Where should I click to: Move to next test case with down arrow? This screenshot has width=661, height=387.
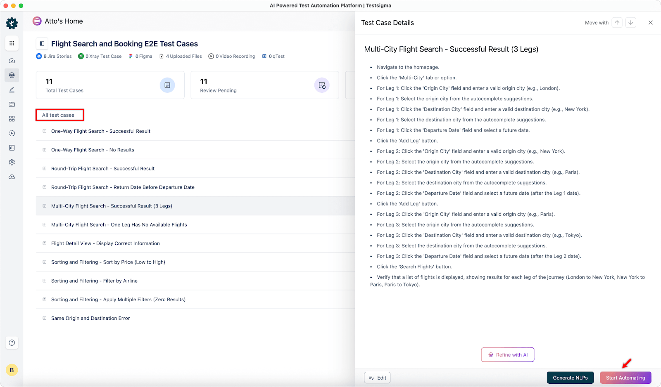(x=631, y=23)
